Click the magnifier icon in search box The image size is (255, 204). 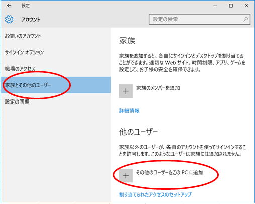pos(245,19)
